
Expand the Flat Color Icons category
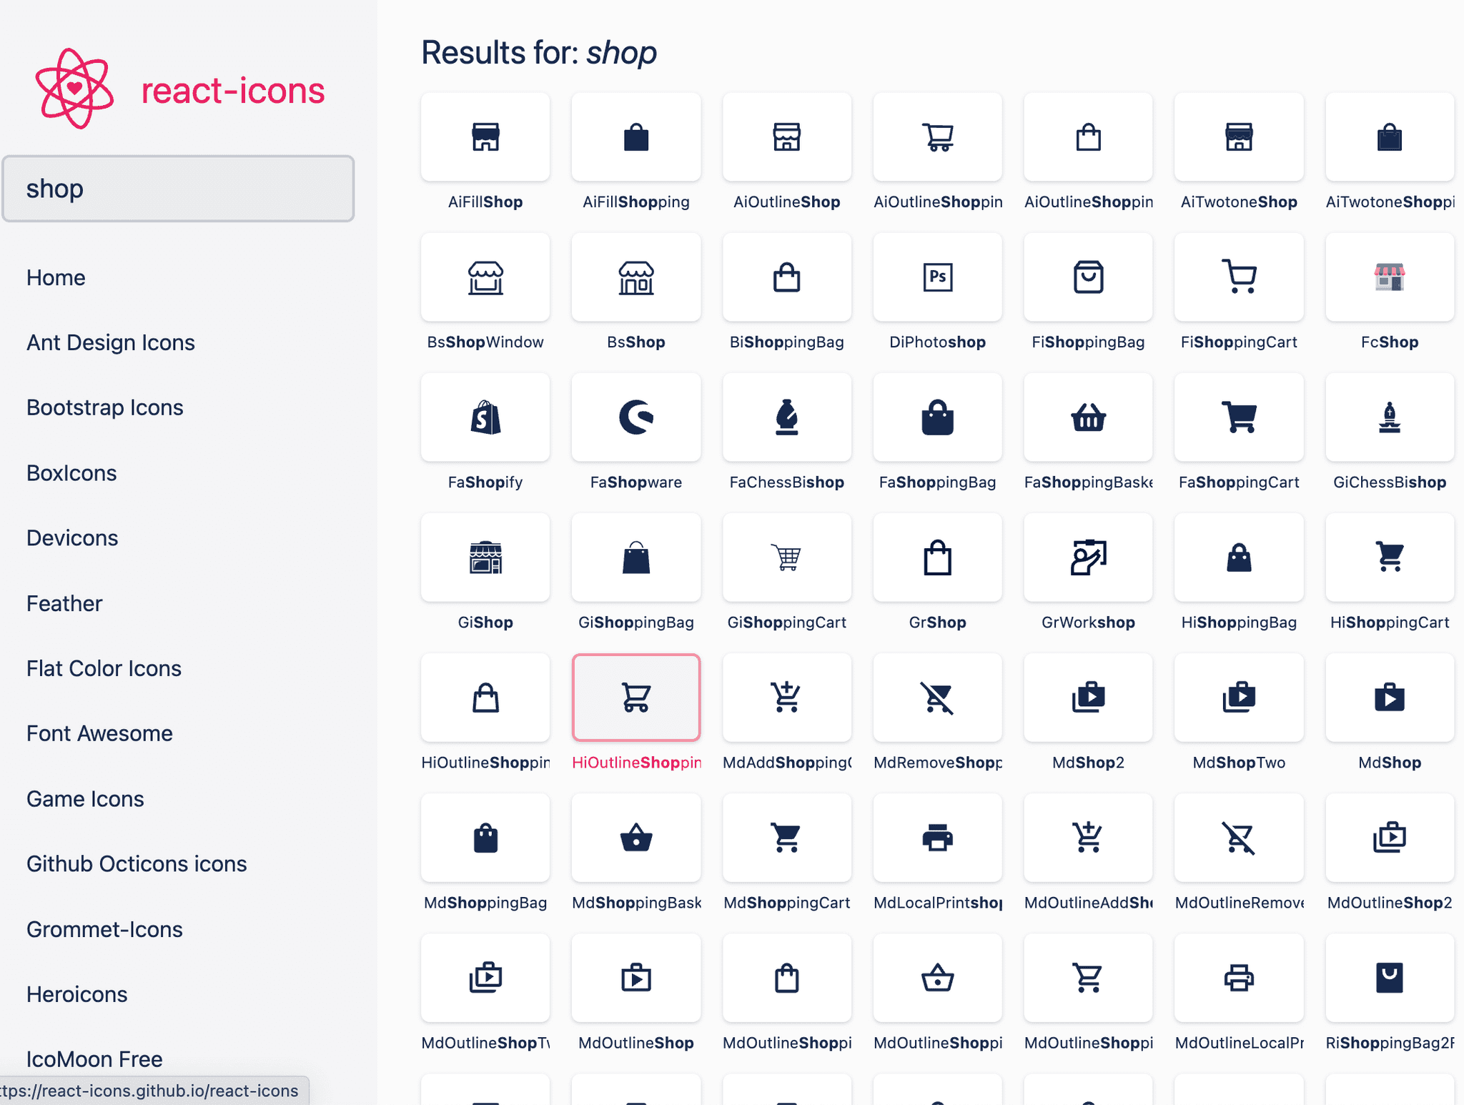point(106,668)
